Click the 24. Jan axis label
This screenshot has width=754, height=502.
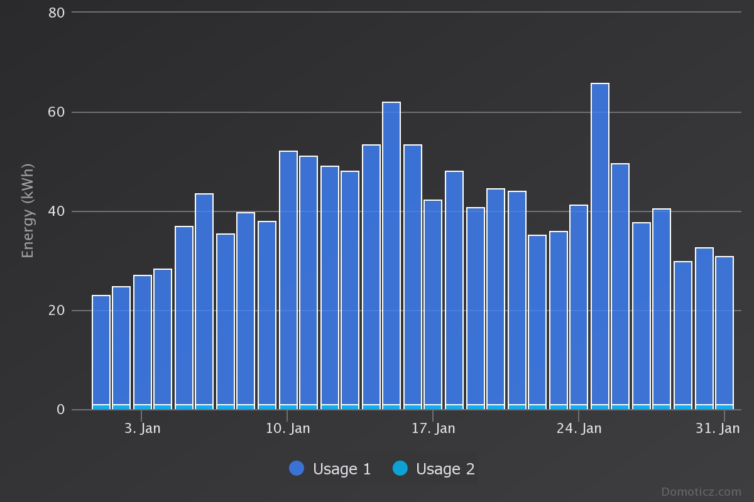click(579, 429)
